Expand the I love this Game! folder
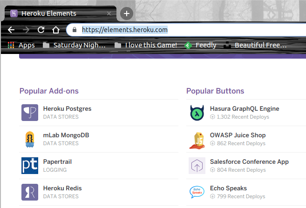 [146, 45]
